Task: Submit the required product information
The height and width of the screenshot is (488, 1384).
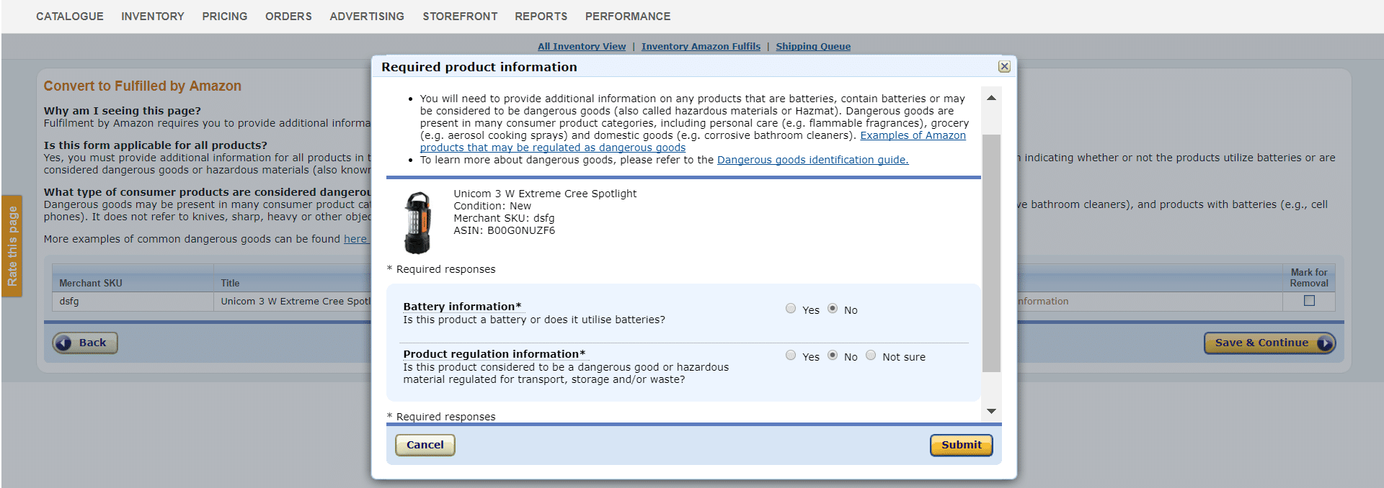Action: [x=961, y=445]
